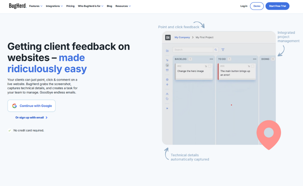Viewport: 303px width, 186px height.
Task: Click the Start Free Trial button
Action: pyautogui.click(x=277, y=6)
